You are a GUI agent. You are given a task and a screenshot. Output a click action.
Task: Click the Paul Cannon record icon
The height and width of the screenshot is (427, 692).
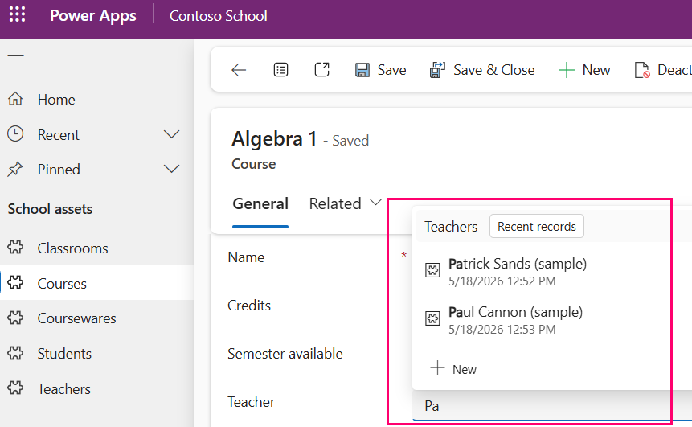tap(432, 318)
